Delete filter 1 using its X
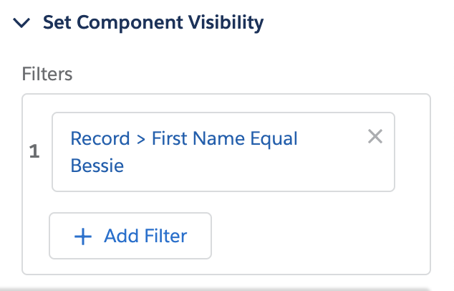This screenshot has width=454, height=291. pos(375,136)
